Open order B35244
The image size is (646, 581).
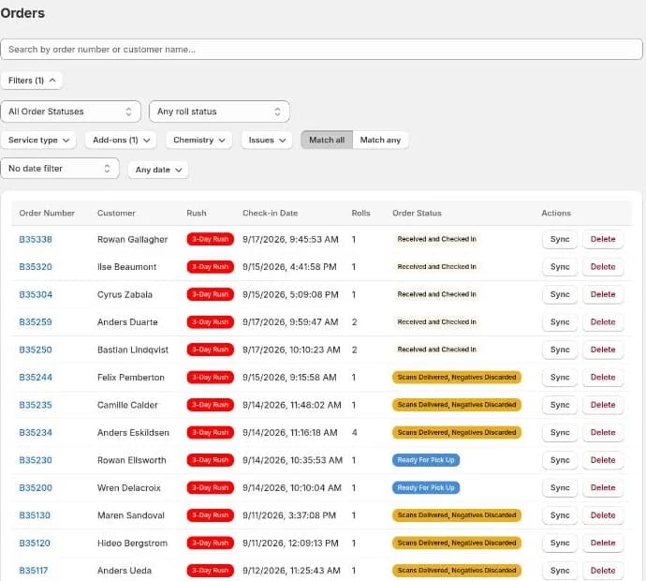(36, 378)
